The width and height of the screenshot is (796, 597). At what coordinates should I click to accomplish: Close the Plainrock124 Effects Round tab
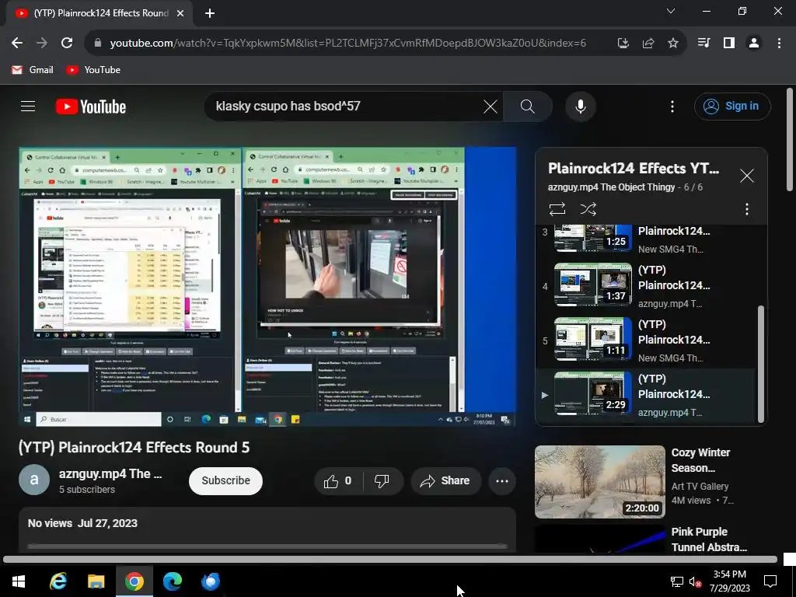pos(180,13)
